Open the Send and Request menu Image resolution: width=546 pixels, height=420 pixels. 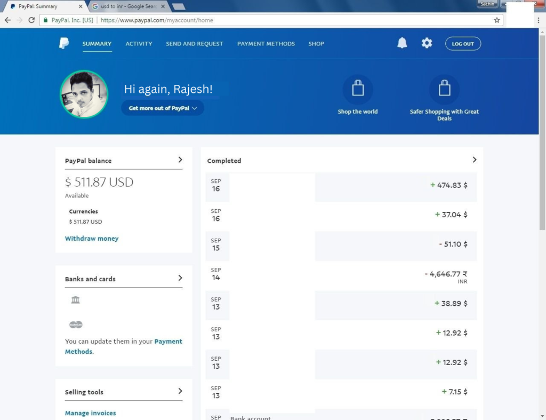tap(194, 44)
